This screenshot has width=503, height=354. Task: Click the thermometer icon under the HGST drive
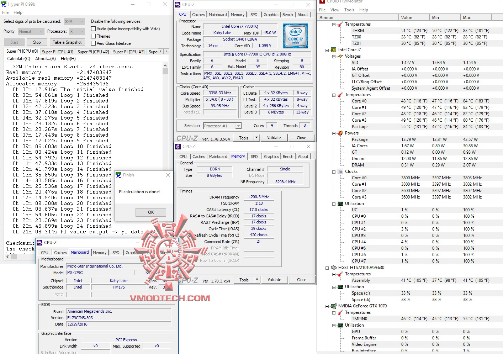[x=340, y=274]
